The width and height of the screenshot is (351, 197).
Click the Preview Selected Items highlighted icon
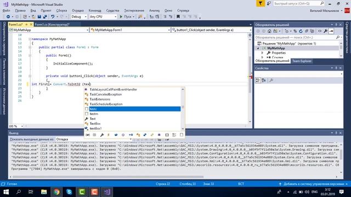(331, 31)
